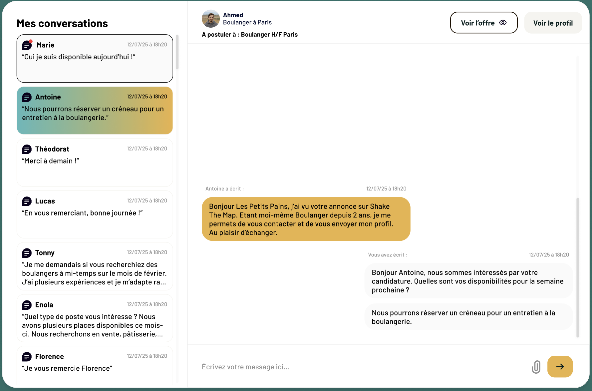Select Lucas's conversation

[95, 214]
